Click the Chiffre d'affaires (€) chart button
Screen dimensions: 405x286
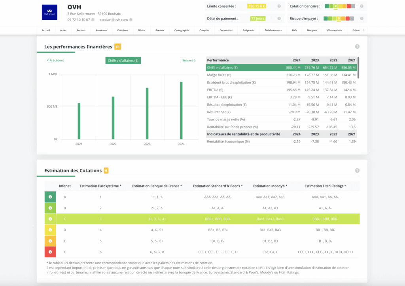pyautogui.click(x=123, y=61)
